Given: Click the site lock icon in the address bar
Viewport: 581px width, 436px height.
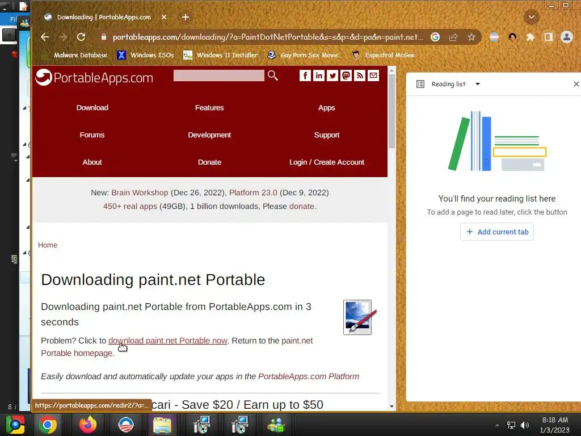Looking at the screenshot, I should pos(104,37).
